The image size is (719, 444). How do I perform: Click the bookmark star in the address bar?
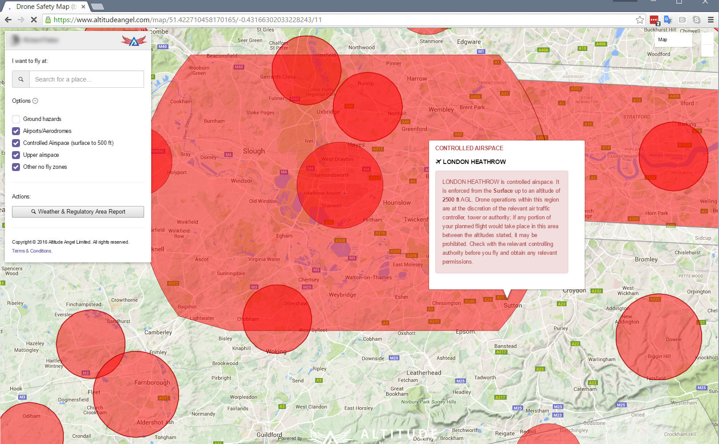point(640,19)
